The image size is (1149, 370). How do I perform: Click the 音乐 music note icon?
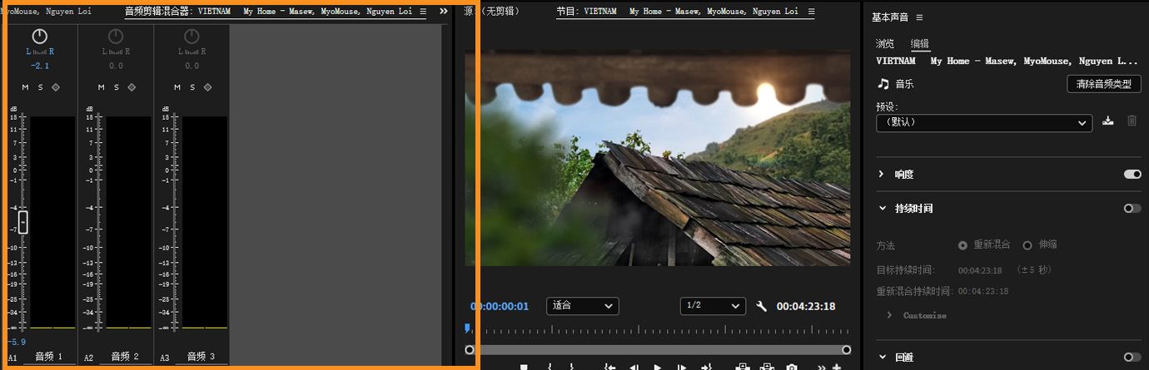[883, 84]
